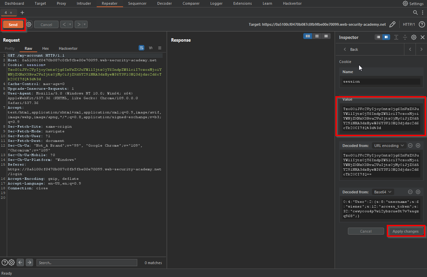This screenshot has width=427, height=277.
Task: Remove the Base64 decoding layer with minus
Action: click(x=410, y=192)
